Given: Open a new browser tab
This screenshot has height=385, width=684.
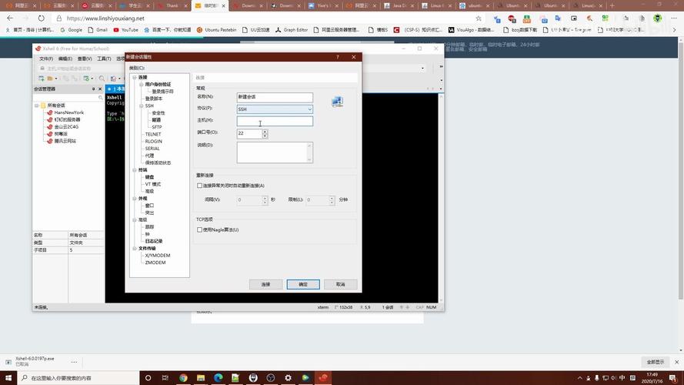Looking at the screenshot, I should 612,5.
